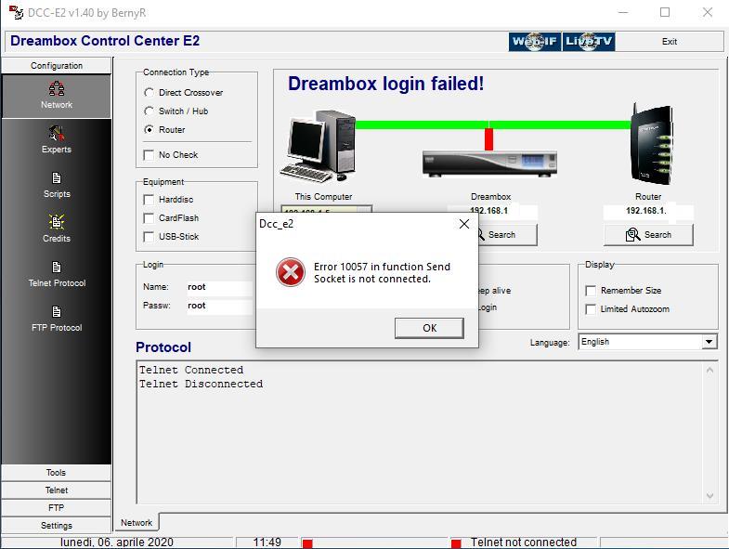Open the Language dropdown
729x549 pixels.
709,342
